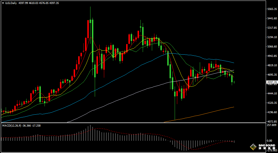Click the 5565.35 label on the price axis
The height and width of the screenshot is (153, 278).
coord(272,9)
